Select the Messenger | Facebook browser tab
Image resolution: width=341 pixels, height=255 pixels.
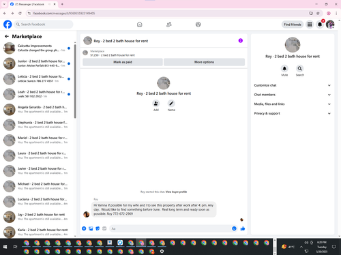click(33, 4)
